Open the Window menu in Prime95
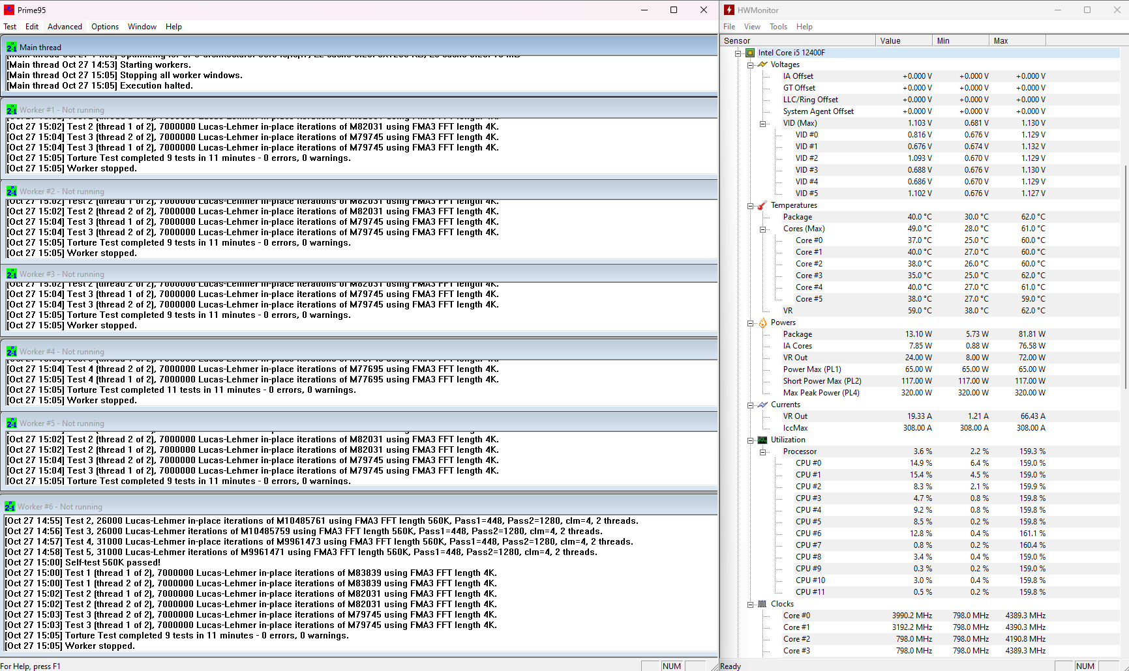Screen dimensions: 1129x671 coord(142,27)
